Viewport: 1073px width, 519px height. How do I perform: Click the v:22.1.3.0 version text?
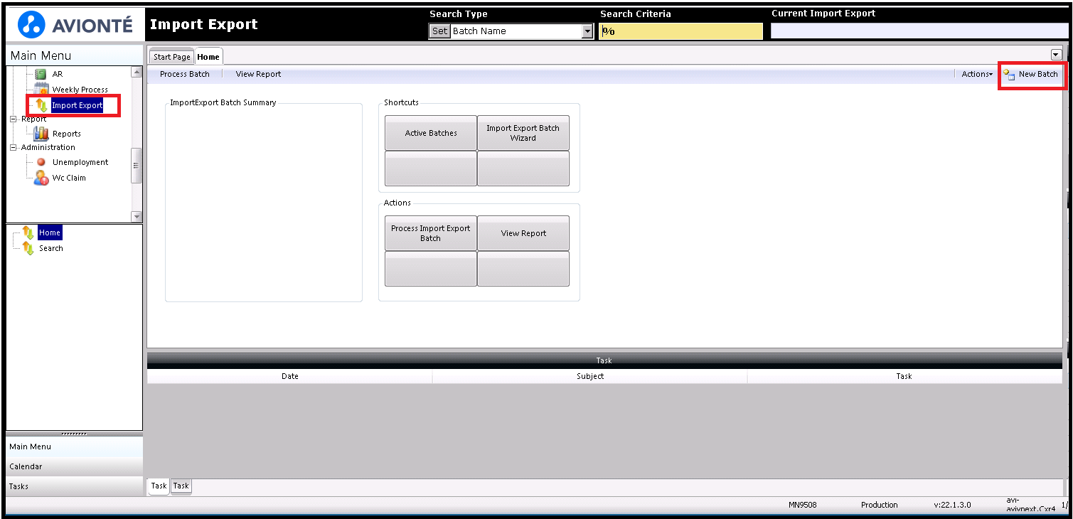(953, 505)
